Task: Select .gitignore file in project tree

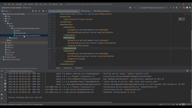Action: (10, 45)
